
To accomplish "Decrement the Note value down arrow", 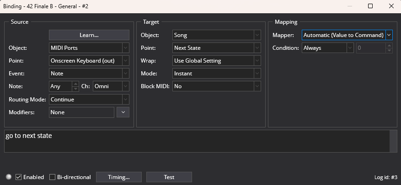I will pos(75,89).
